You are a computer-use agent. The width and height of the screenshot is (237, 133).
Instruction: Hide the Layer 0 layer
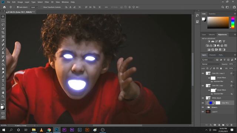[x=203, y=112]
